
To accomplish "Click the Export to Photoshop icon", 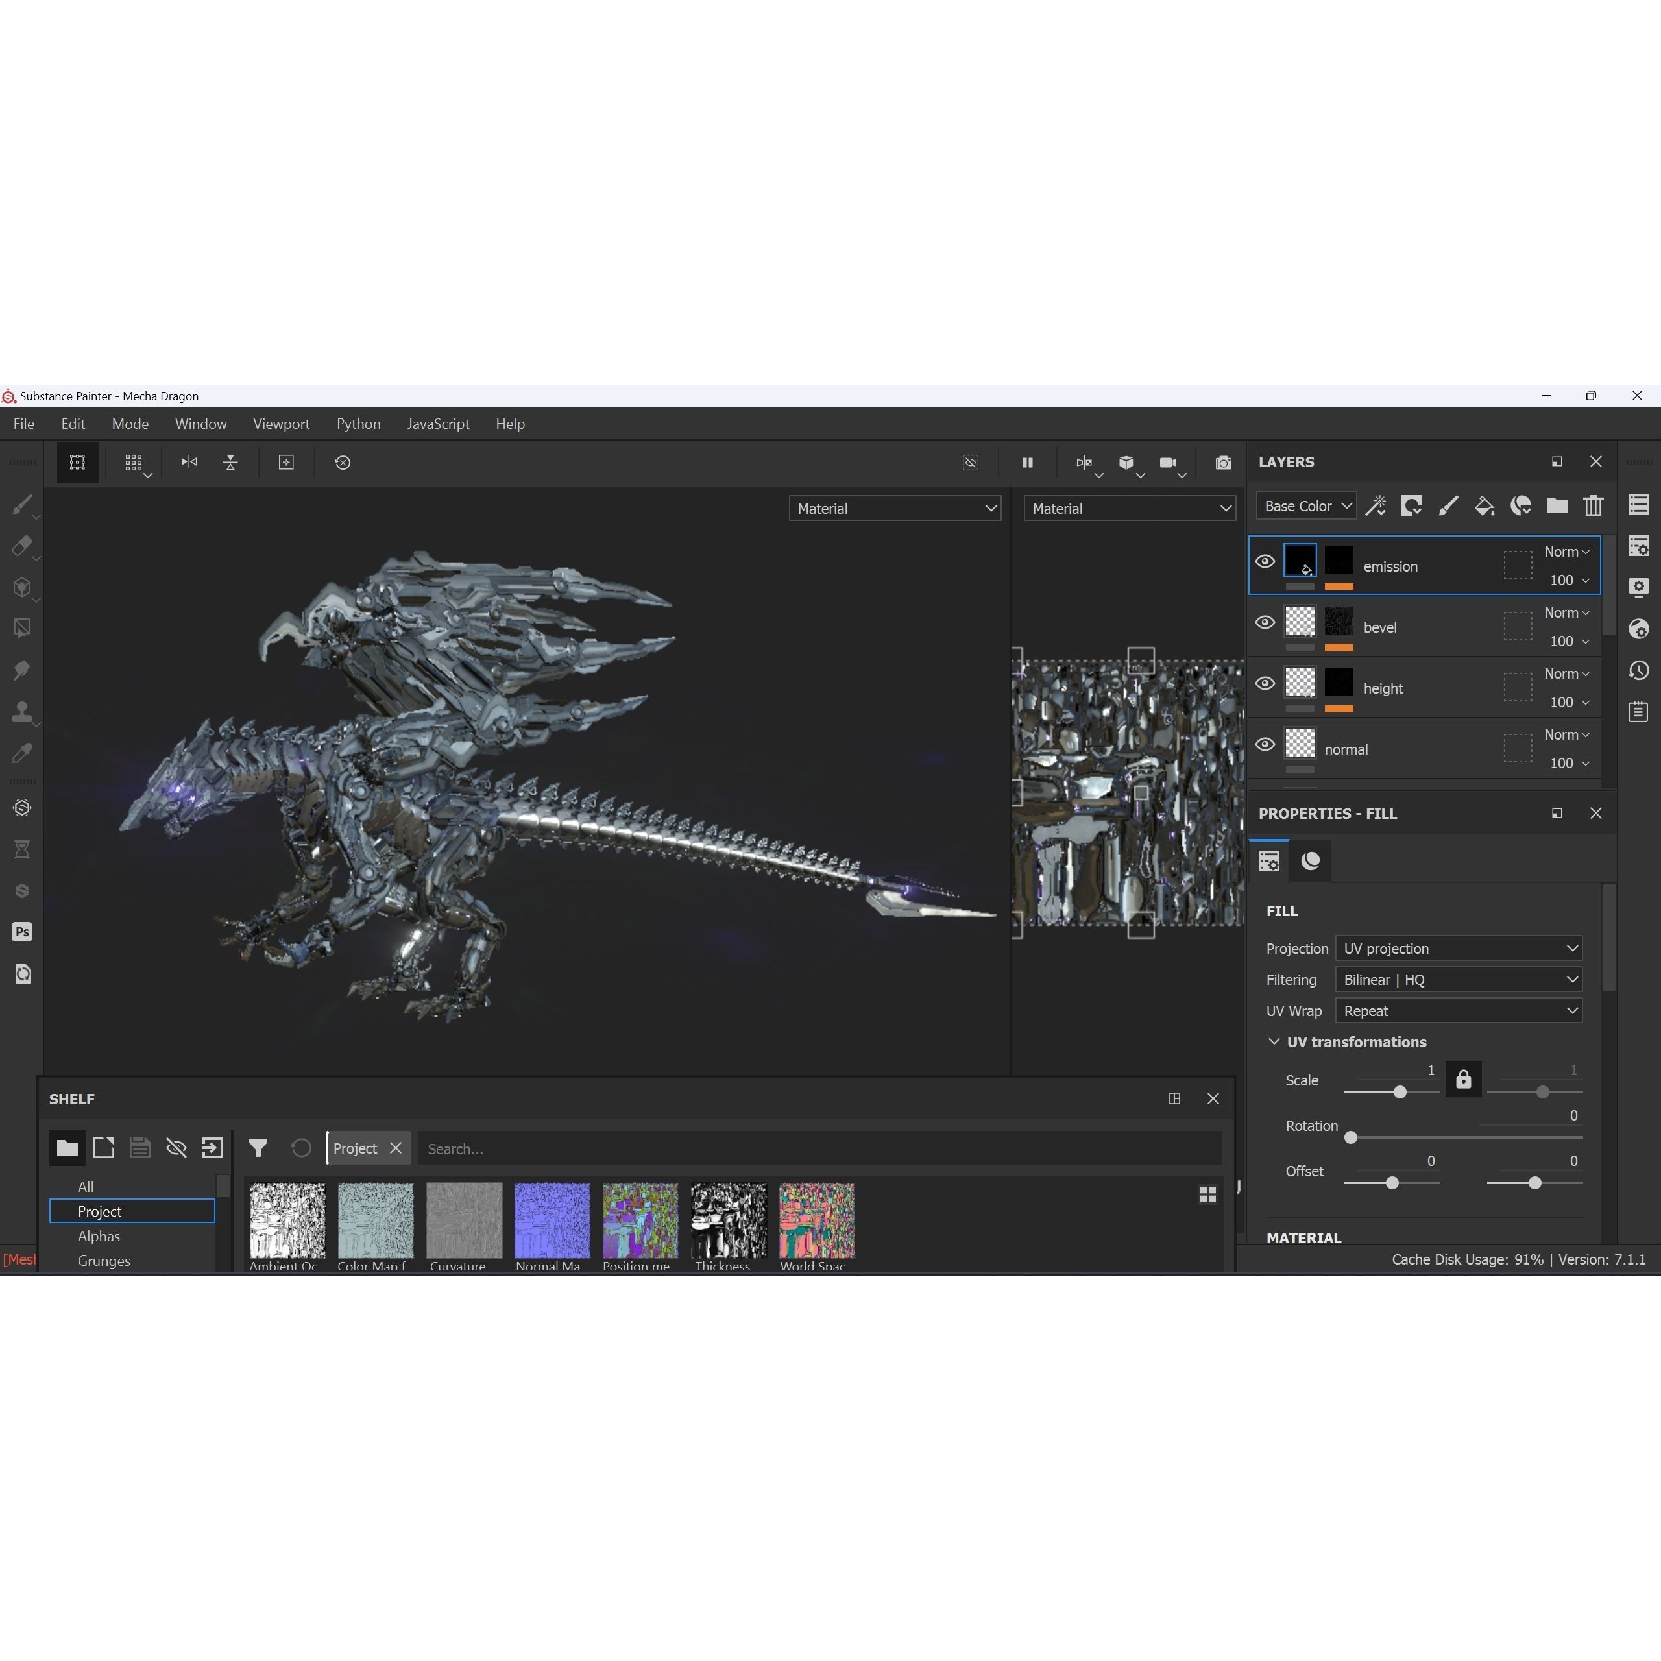I will 21,932.
